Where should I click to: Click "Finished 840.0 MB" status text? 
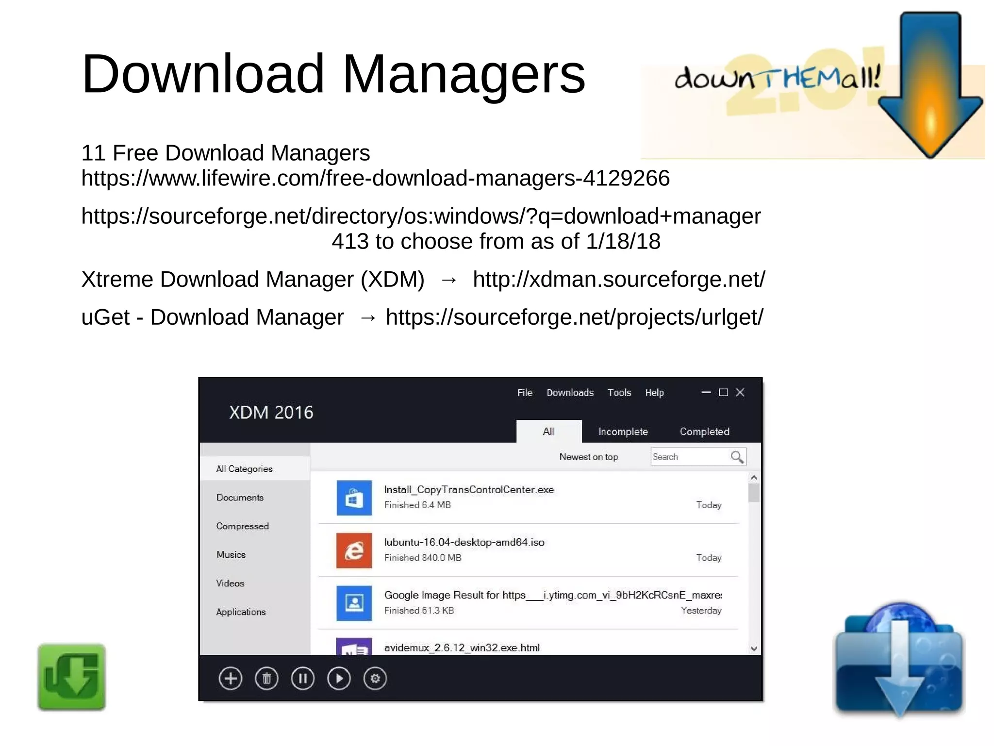[423, 558]
